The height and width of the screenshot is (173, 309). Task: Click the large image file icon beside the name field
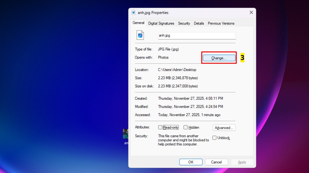pos(140,35)
